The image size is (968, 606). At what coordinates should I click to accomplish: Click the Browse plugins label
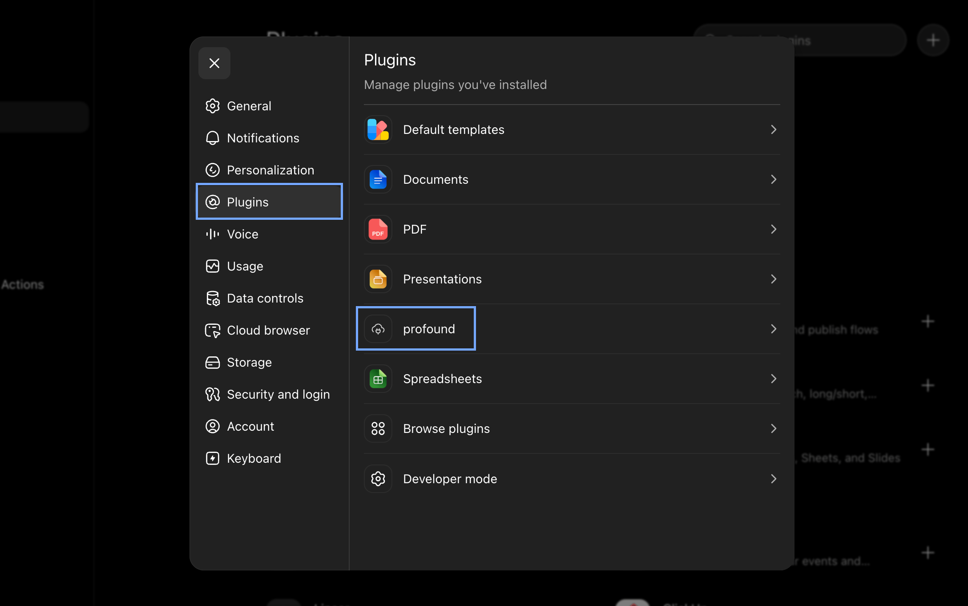(446, 428)
